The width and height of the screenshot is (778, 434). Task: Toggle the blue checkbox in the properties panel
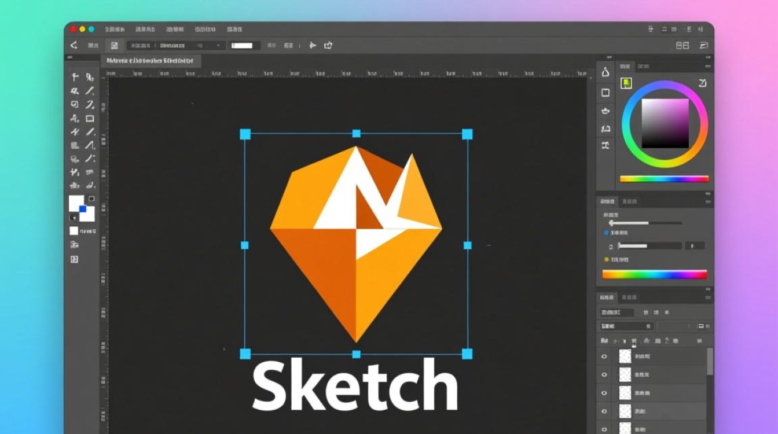point(607,233)
